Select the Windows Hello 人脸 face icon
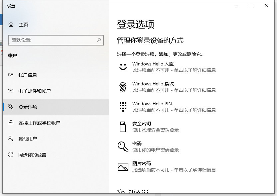The height and width of the screenshot is (196, 277). coord(123,66)
